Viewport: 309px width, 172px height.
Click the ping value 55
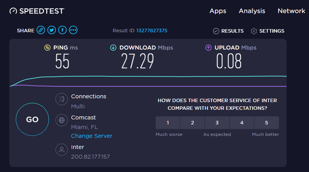tap(62, 61)
